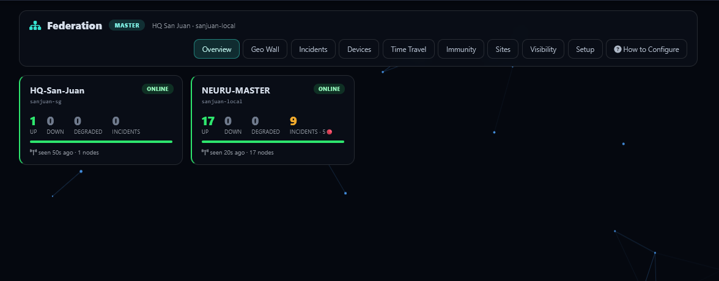This screenshot has width=719, height=281.
Task: Open the Geo Wall tab
Action: pos(265,49)
